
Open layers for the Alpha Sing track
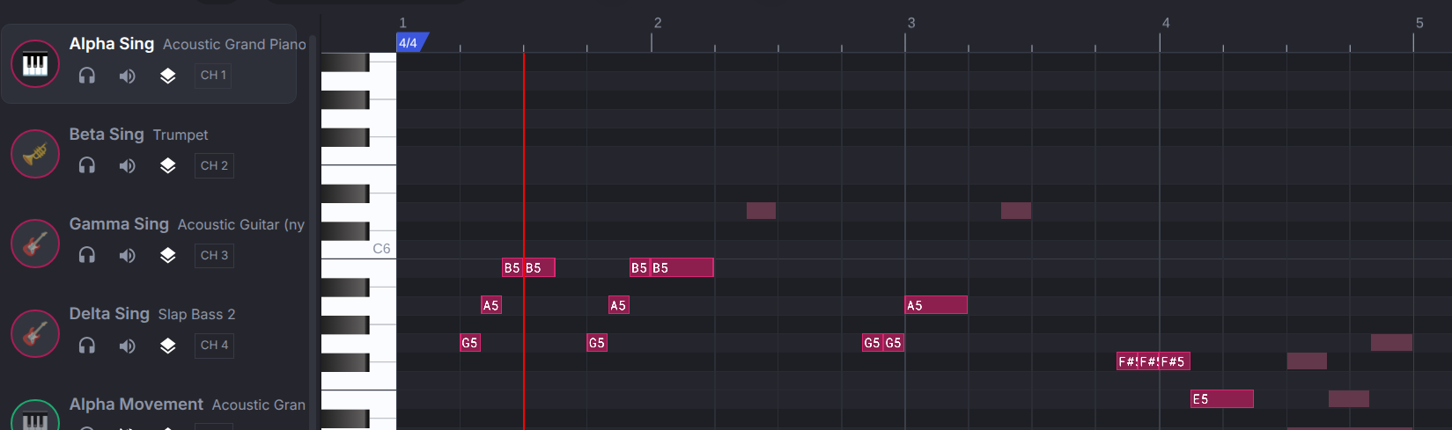click(167, 76)
